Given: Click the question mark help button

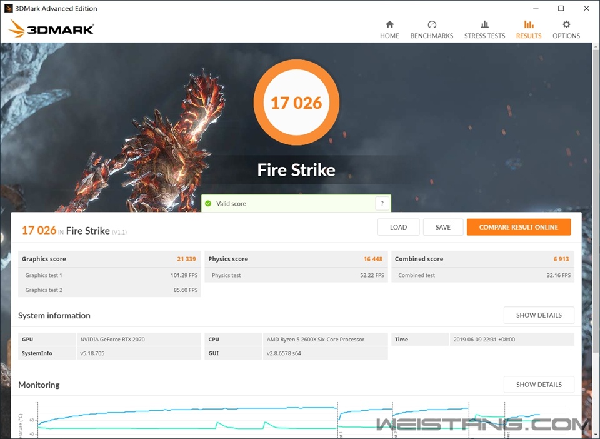Looking at the screenshot, I should (382, 204).
